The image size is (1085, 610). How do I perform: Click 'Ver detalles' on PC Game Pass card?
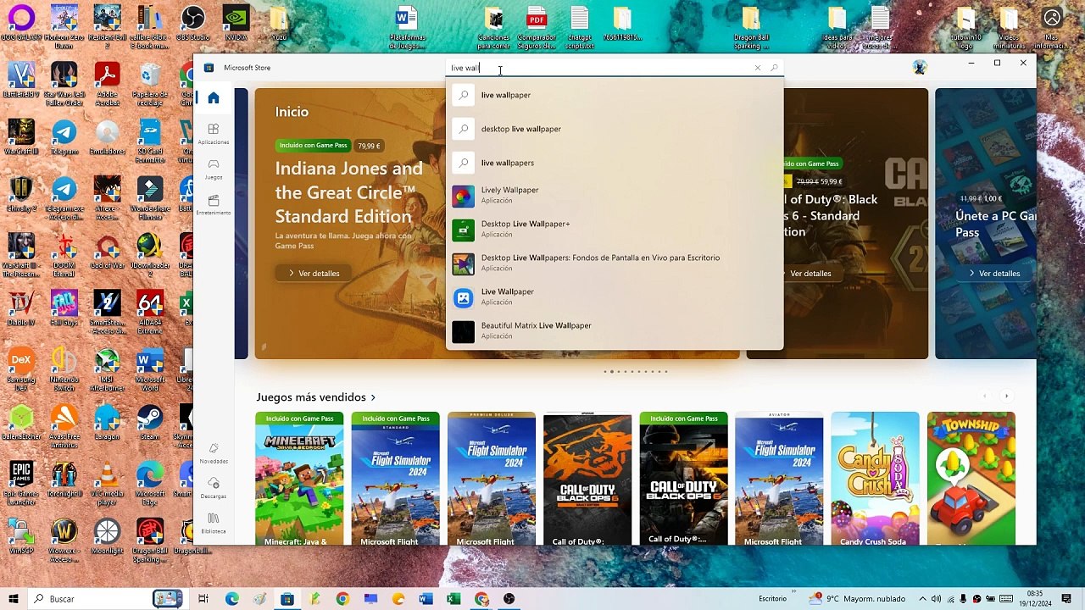(993, 274)
